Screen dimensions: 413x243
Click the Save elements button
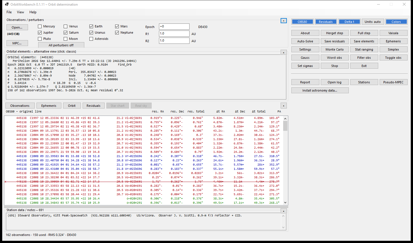(364, 41)
